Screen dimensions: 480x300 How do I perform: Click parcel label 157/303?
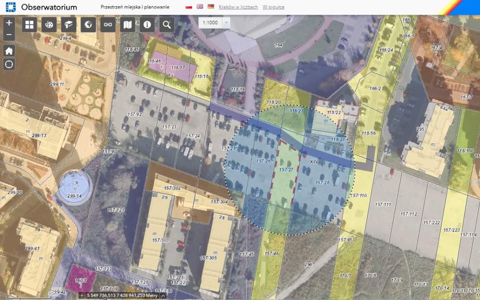pyautogui.click(x=161, y=240)
